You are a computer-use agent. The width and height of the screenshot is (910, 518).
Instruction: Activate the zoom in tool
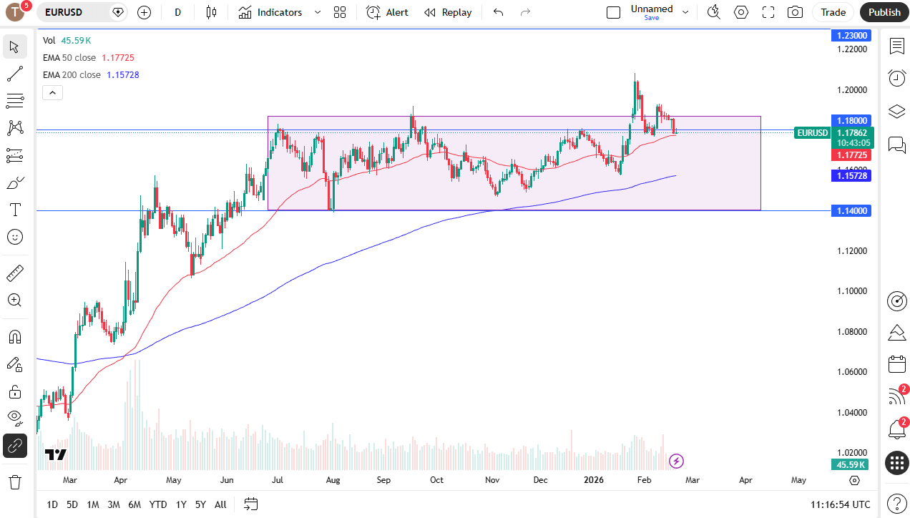tap(15, 300)
